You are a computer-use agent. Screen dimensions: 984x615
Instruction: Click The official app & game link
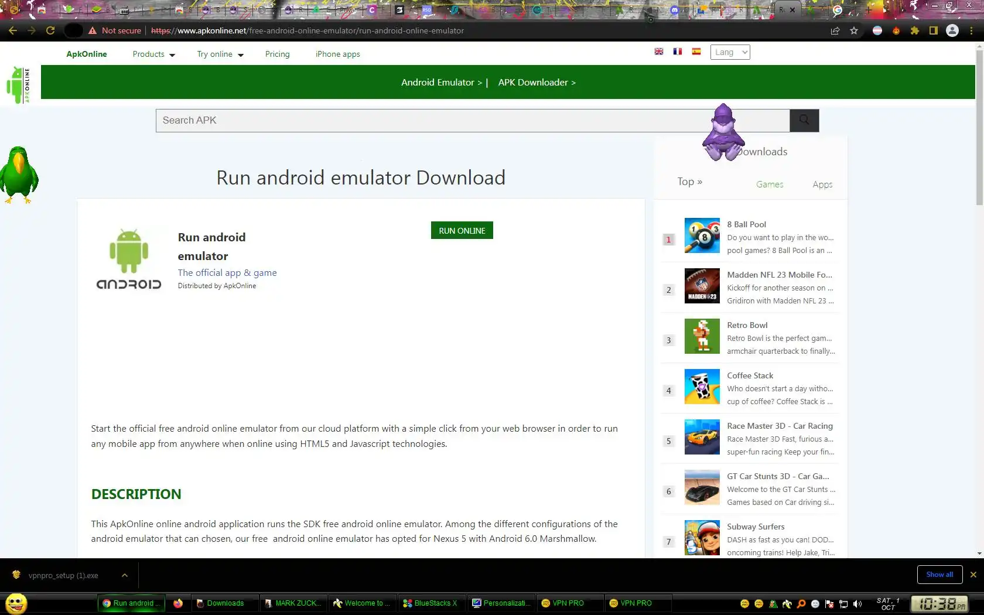coord(227,273)
